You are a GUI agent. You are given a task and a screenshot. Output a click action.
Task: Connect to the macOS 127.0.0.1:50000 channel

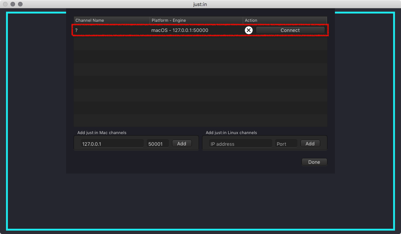click(x=290, y=30)
